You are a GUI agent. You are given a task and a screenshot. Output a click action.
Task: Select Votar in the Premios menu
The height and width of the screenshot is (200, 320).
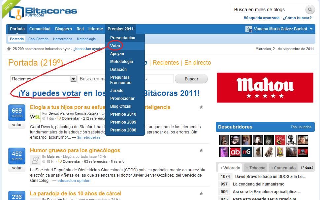[x=115, y=46]
